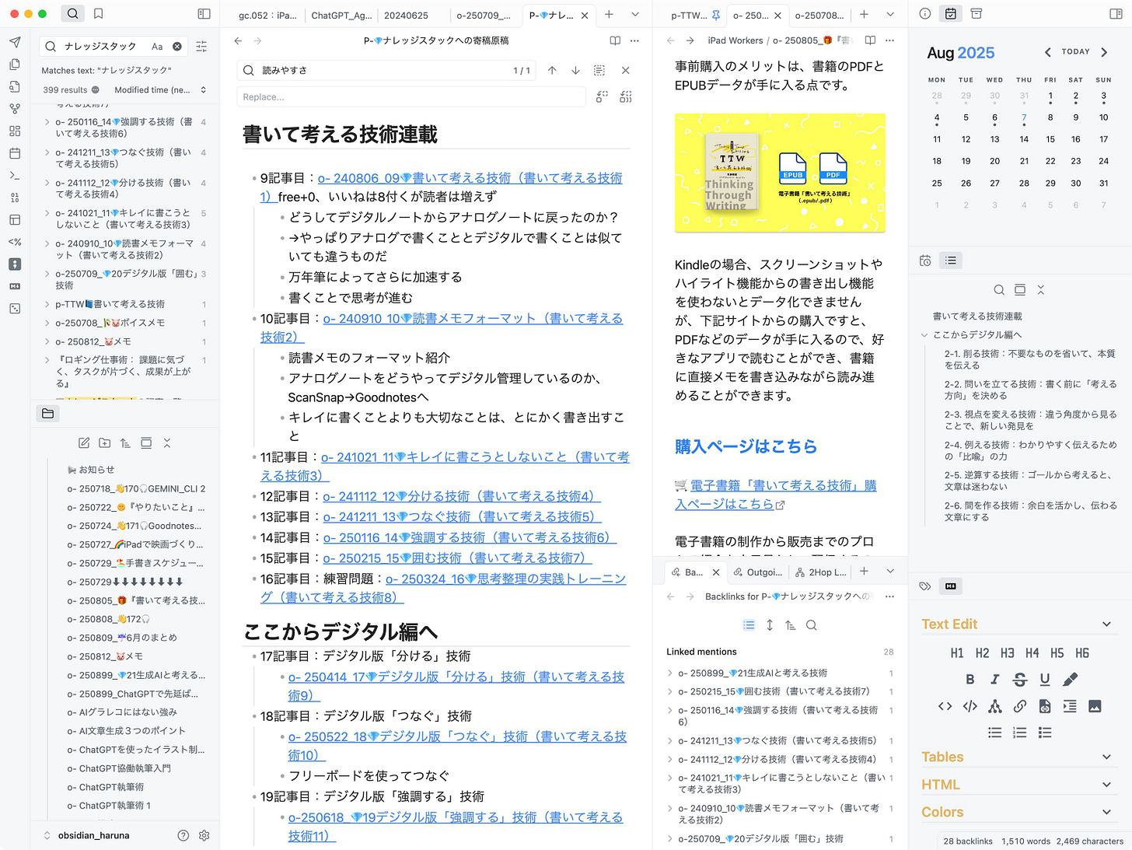Screen dimensions: 1132x850
Task: Open graph view from ribbon
Action: click(x=15, y=109)
